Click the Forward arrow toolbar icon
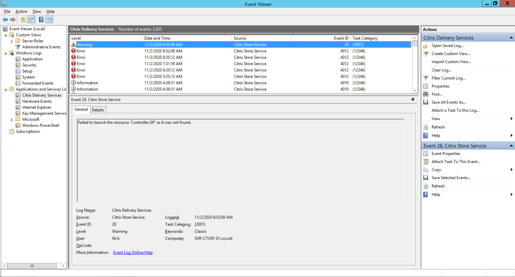 (x=13, y=20)
